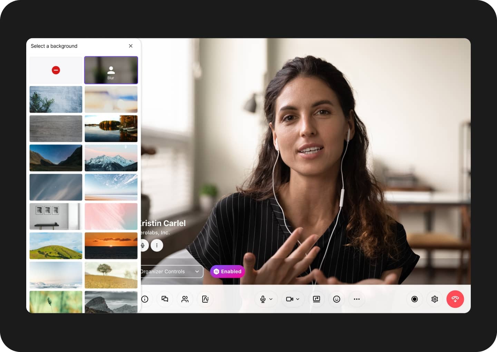Close the Select a background panel

click(x=130, y=46)
